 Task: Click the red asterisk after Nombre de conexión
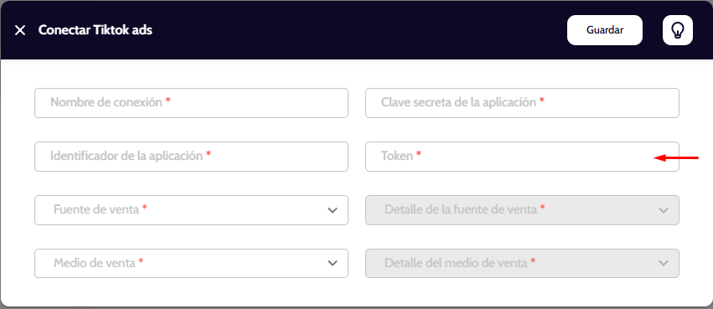[x=168, y=101]
